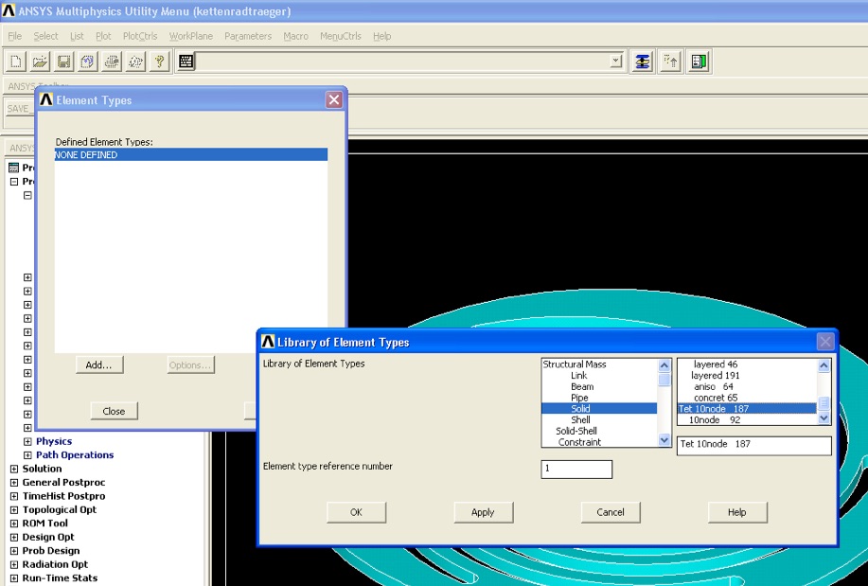Open ANSYS Help question mark icon
868x586 pixels.
159,62
